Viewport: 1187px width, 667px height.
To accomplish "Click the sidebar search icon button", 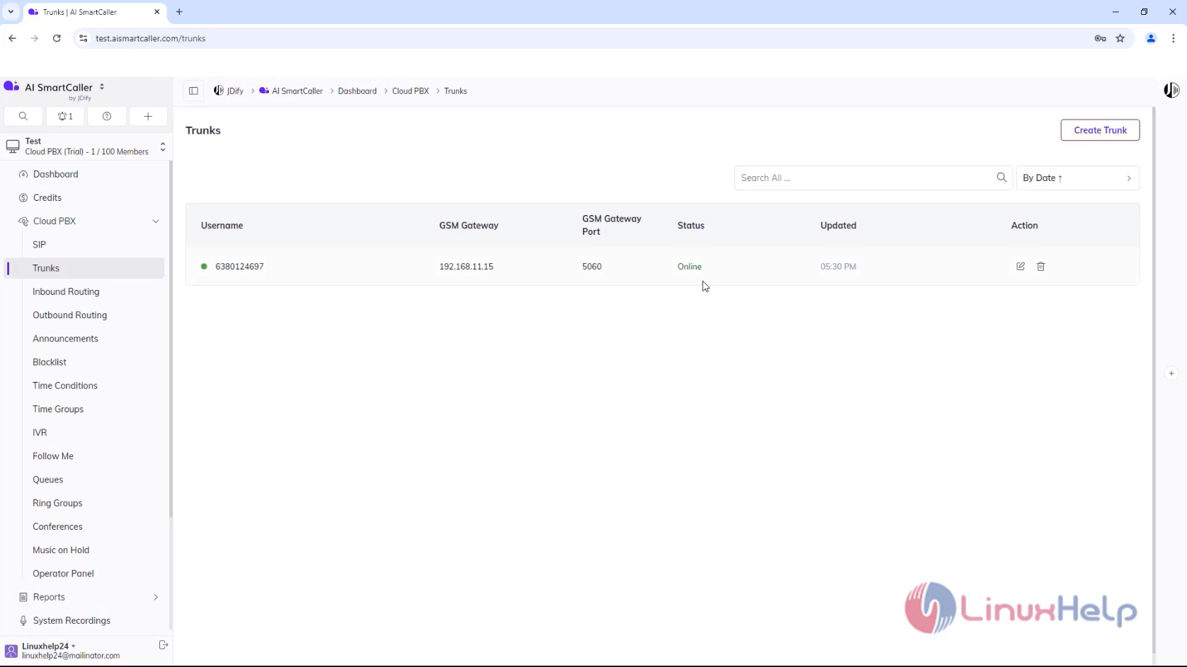I will click(x=23, y=117).
